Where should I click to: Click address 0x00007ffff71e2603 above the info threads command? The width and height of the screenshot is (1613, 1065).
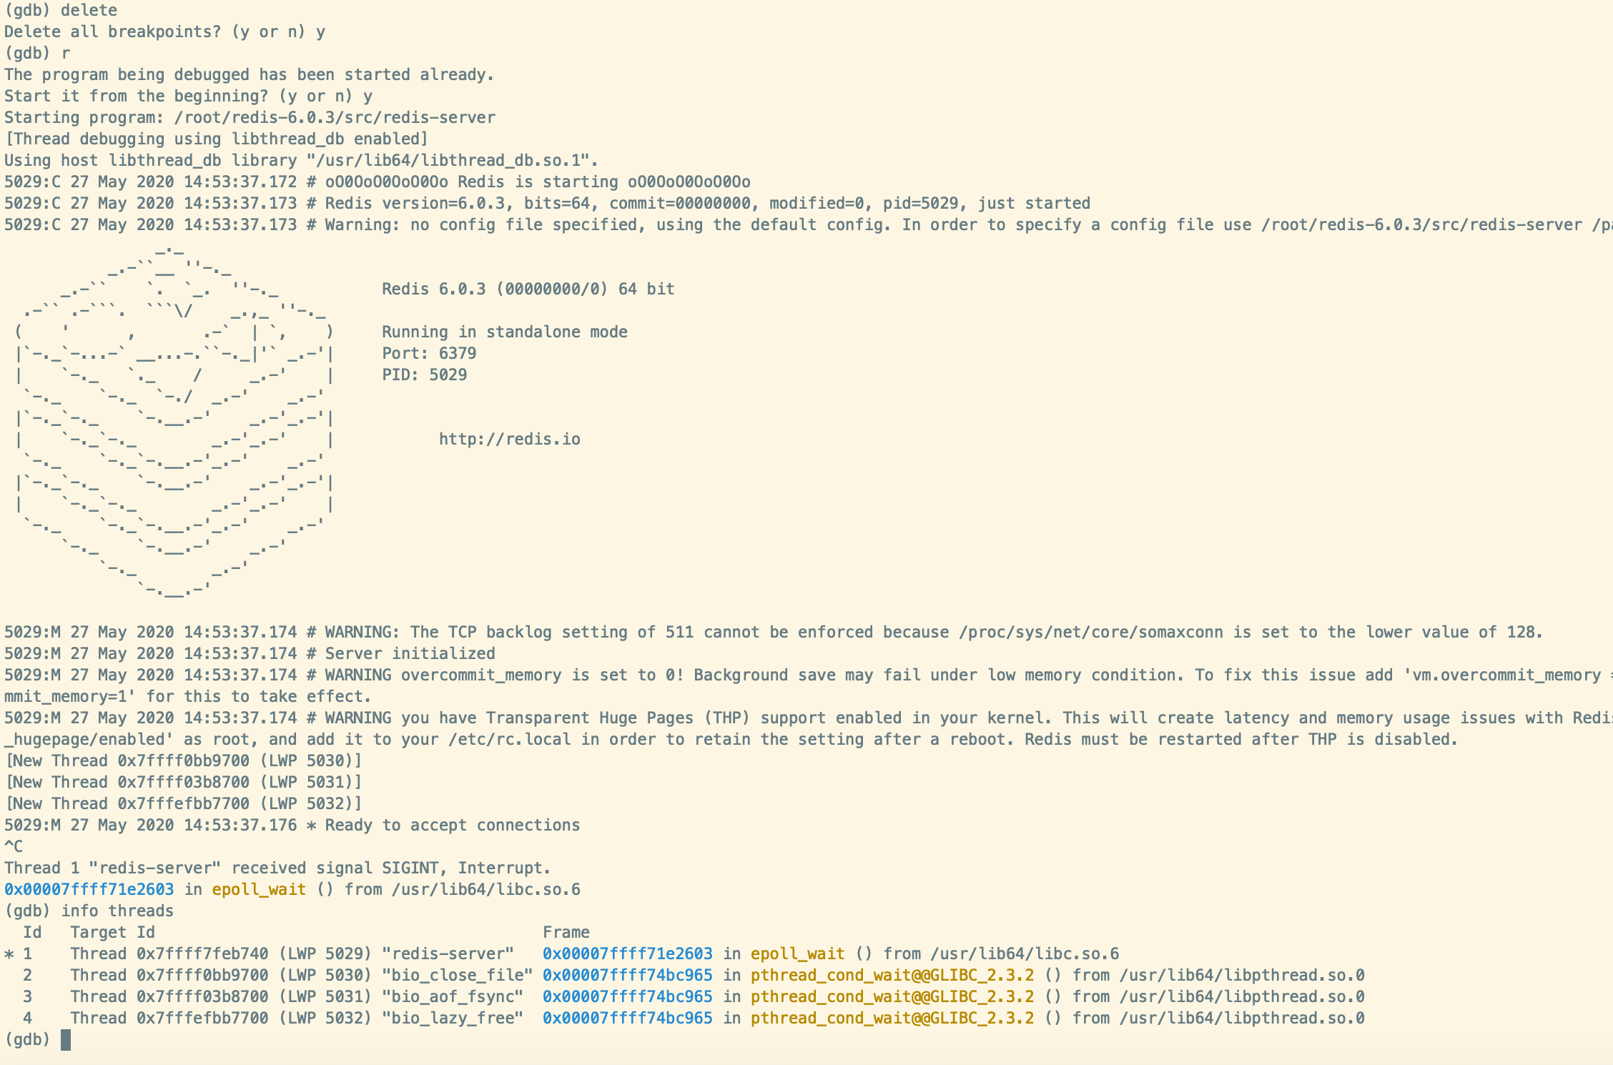(89, 890)
